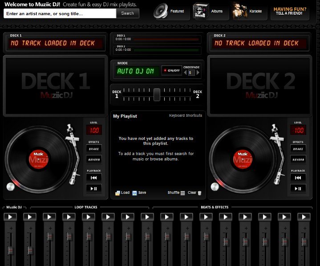Rewind Deck 1 to track start
This screenshot has height=266, width=320.
pyautogui.click(x=93, y=177)
